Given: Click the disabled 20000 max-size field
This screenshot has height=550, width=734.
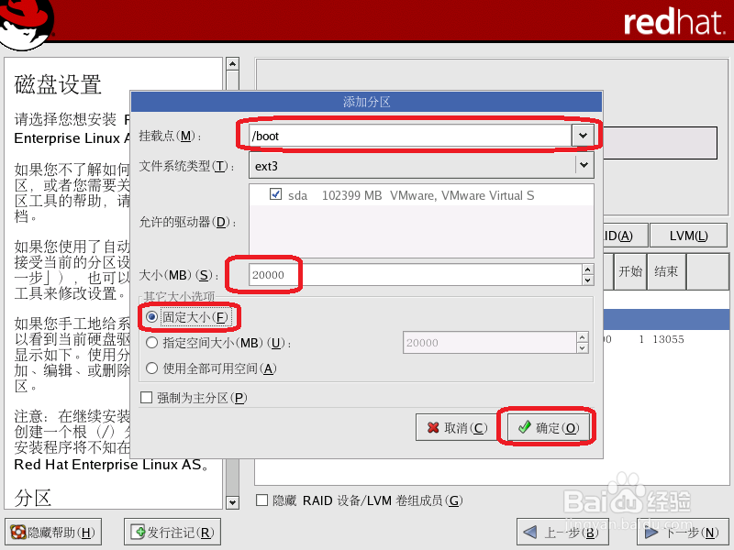Looking at the screenshot, I should (490, 343).
